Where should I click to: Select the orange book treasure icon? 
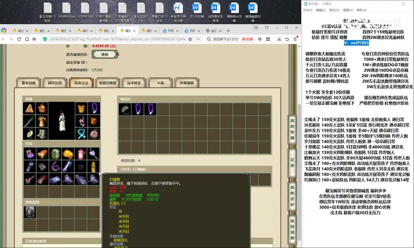[42, 154]
